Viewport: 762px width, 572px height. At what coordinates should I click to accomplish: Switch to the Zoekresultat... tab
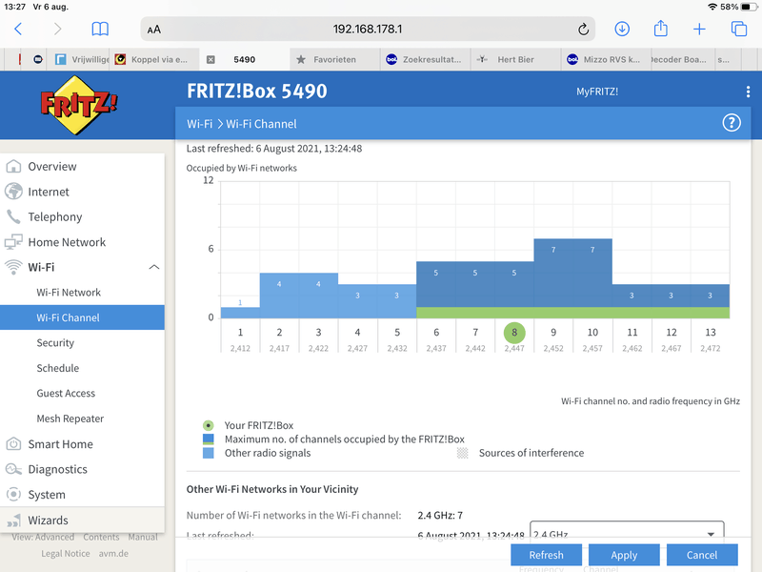[x=424, y=59]
